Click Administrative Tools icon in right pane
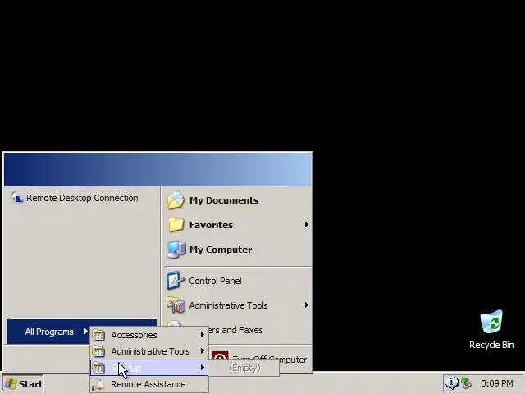The width and height of the screenshot is (525, 394). (176, 305)
